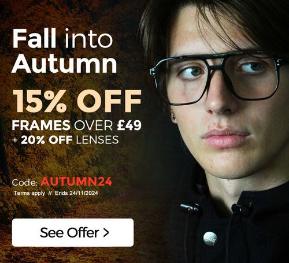The height and width of the screenshot is (263, 289).
Task: Select the AUTUMN24 promo code text
Action: pyautogui.click(x=76, y=181)
